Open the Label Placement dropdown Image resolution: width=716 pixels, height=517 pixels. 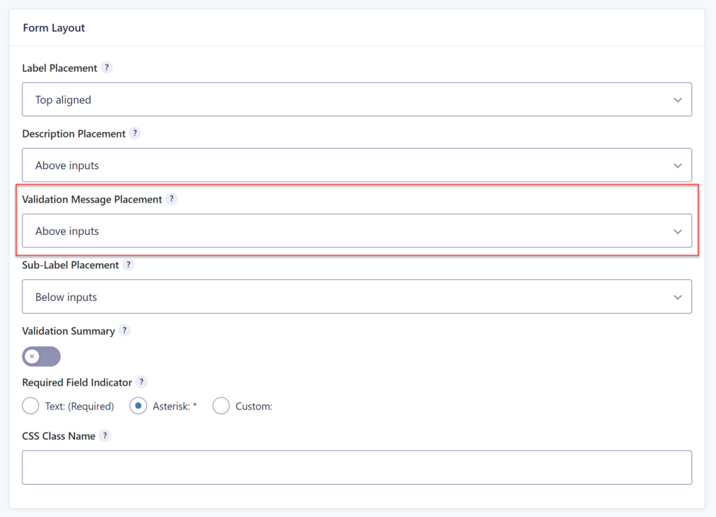coord(357,99)
